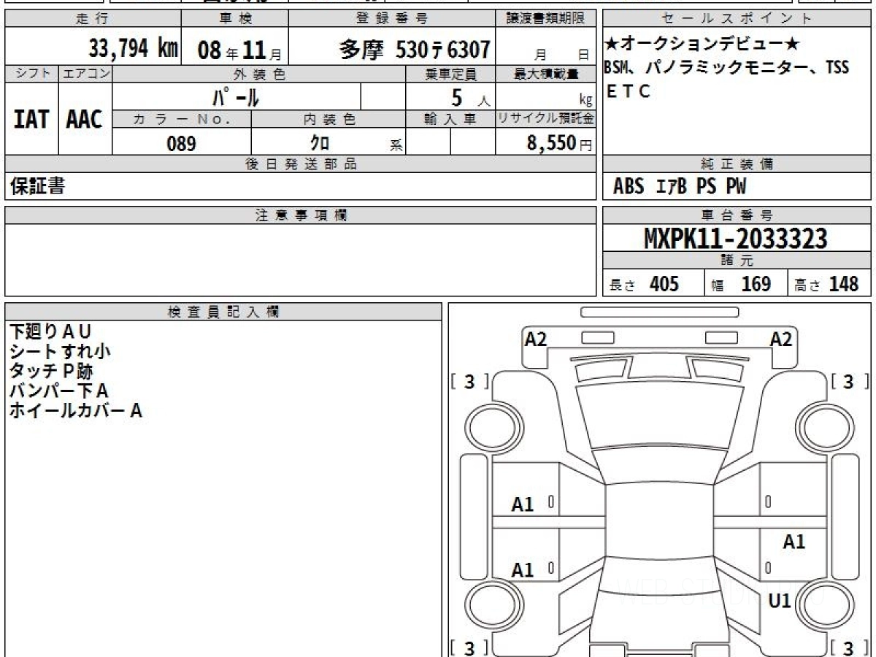This screenshot has width=876, height=657.
Task: Click the lower A1 mark on left-side door
Action: (523, 570)
